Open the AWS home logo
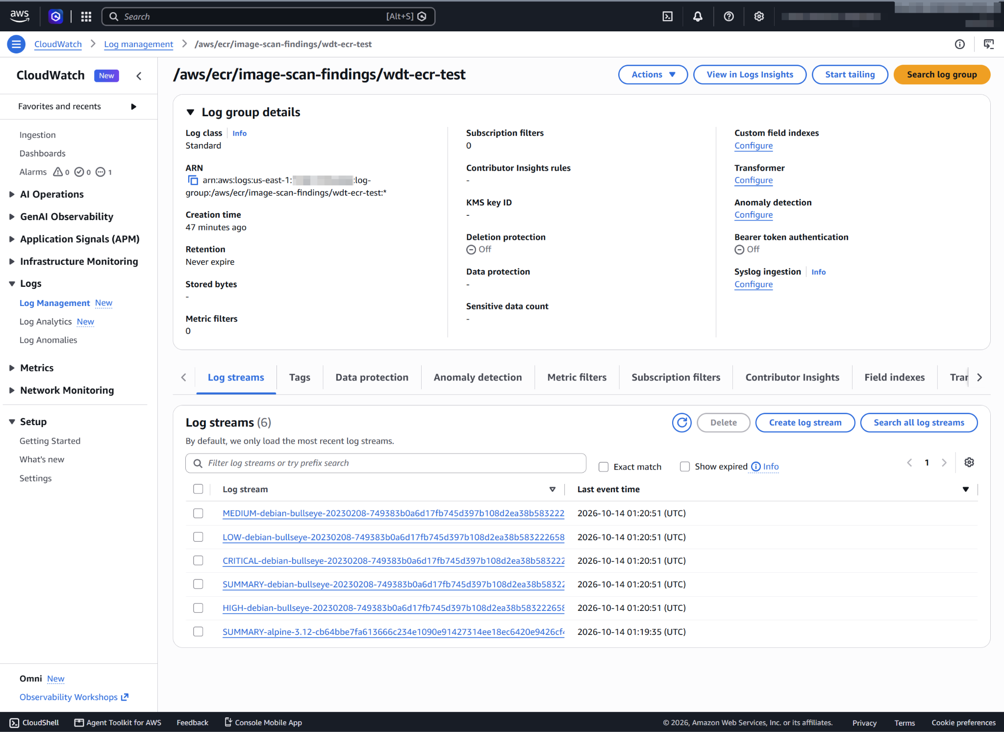The image size is (1004, 732). coord(20,16)
